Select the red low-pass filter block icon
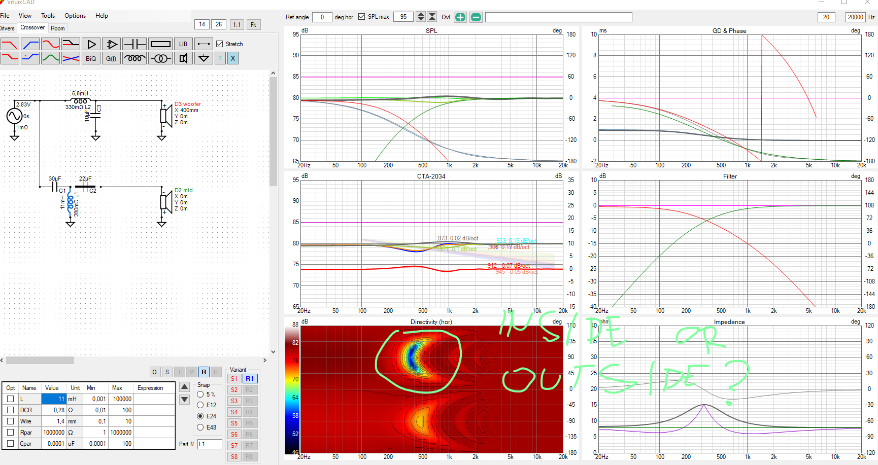The image size is (878, 465). (10, 44)
